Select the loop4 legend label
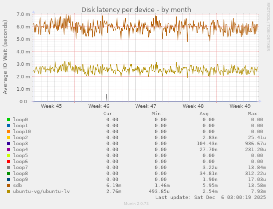The width and height of the screenshot is (273, 209). pos(20,150)
